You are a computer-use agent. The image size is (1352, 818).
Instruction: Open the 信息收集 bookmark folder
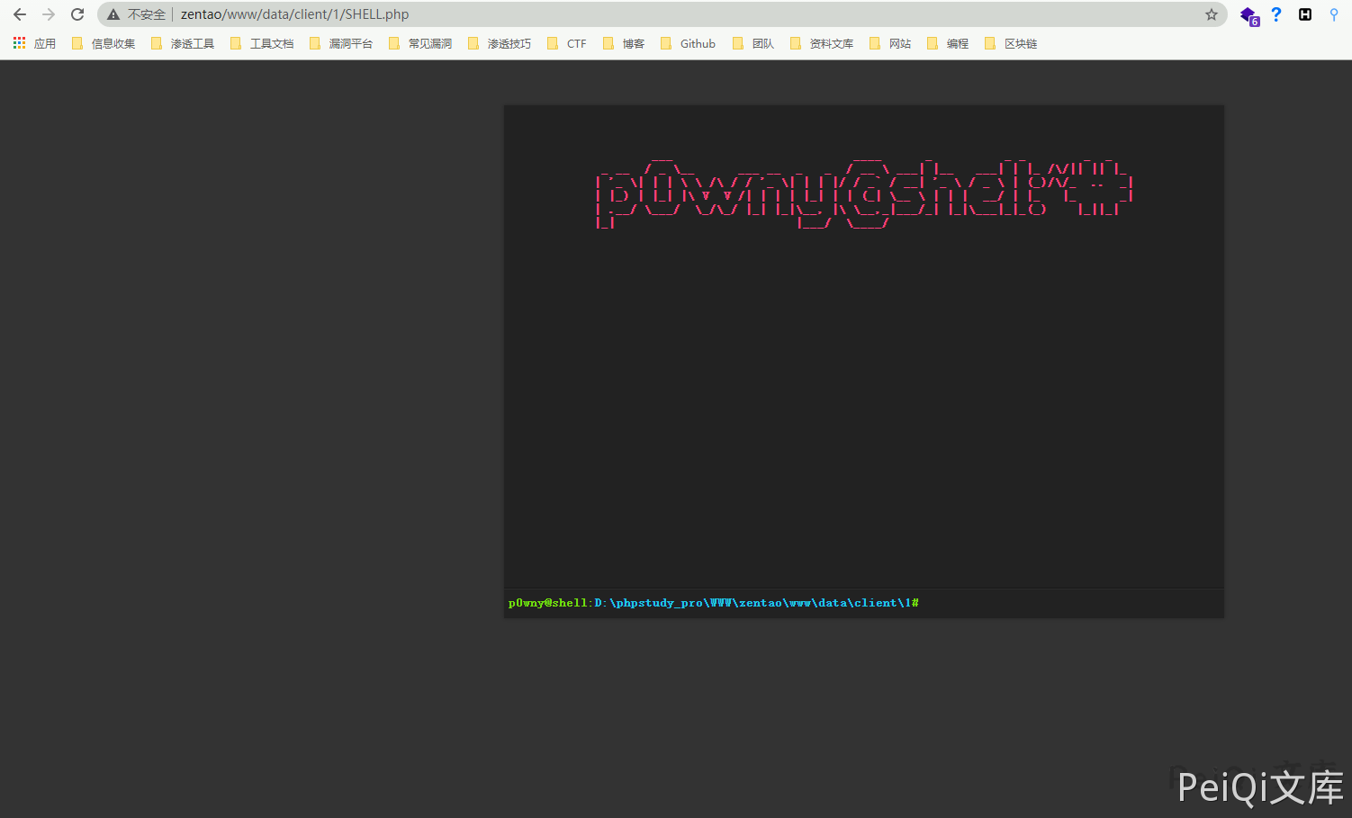104,43
